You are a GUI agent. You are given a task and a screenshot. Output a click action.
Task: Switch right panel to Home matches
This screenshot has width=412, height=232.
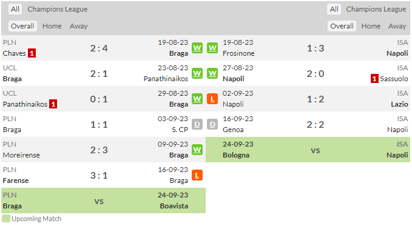[x=371, y=26]
